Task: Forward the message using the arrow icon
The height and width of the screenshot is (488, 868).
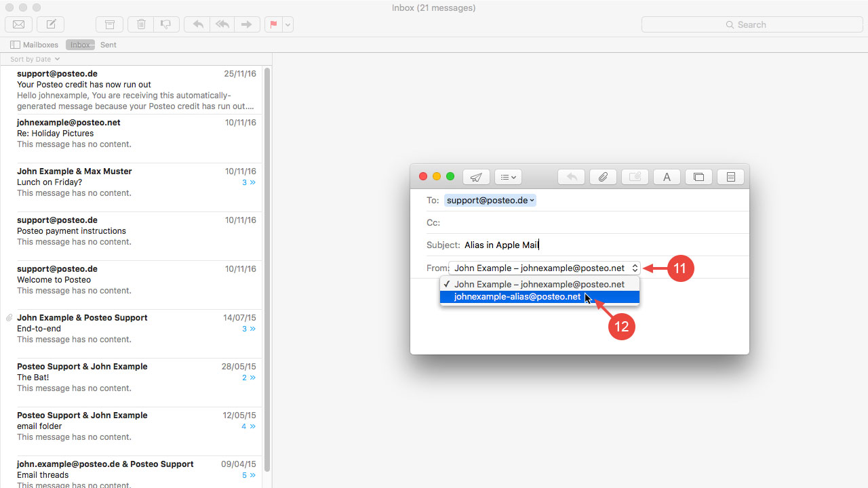Action: [x=247, y=24]
